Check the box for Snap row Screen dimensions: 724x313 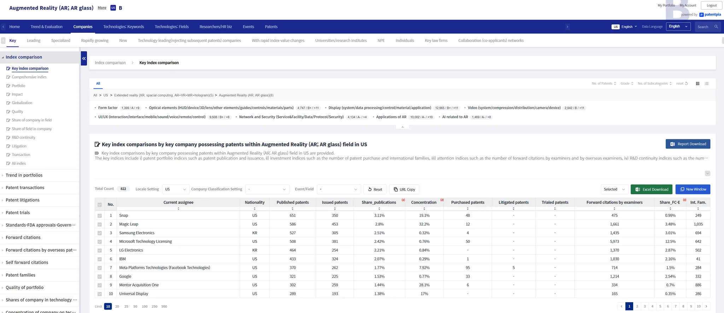coord(100,216)
